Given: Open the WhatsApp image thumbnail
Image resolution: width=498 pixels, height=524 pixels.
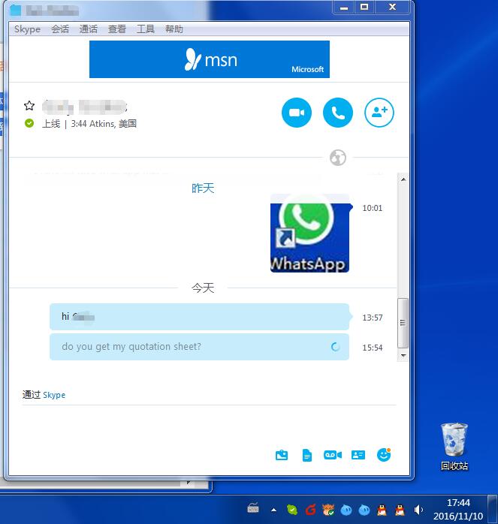Looking at the screenshot, I should pos(309,233).
